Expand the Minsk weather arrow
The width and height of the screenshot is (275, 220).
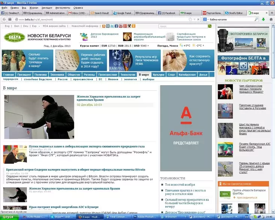pyautogui.click(x=203, y=45)
